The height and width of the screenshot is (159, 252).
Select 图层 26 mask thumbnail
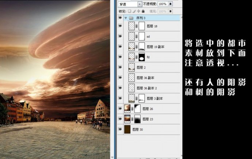[137, 108]
